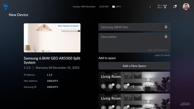The height and width of the screenshot is (109, 194).
Task: Click the Samsung ID value 100A1FF1
Action: (52, 87)
